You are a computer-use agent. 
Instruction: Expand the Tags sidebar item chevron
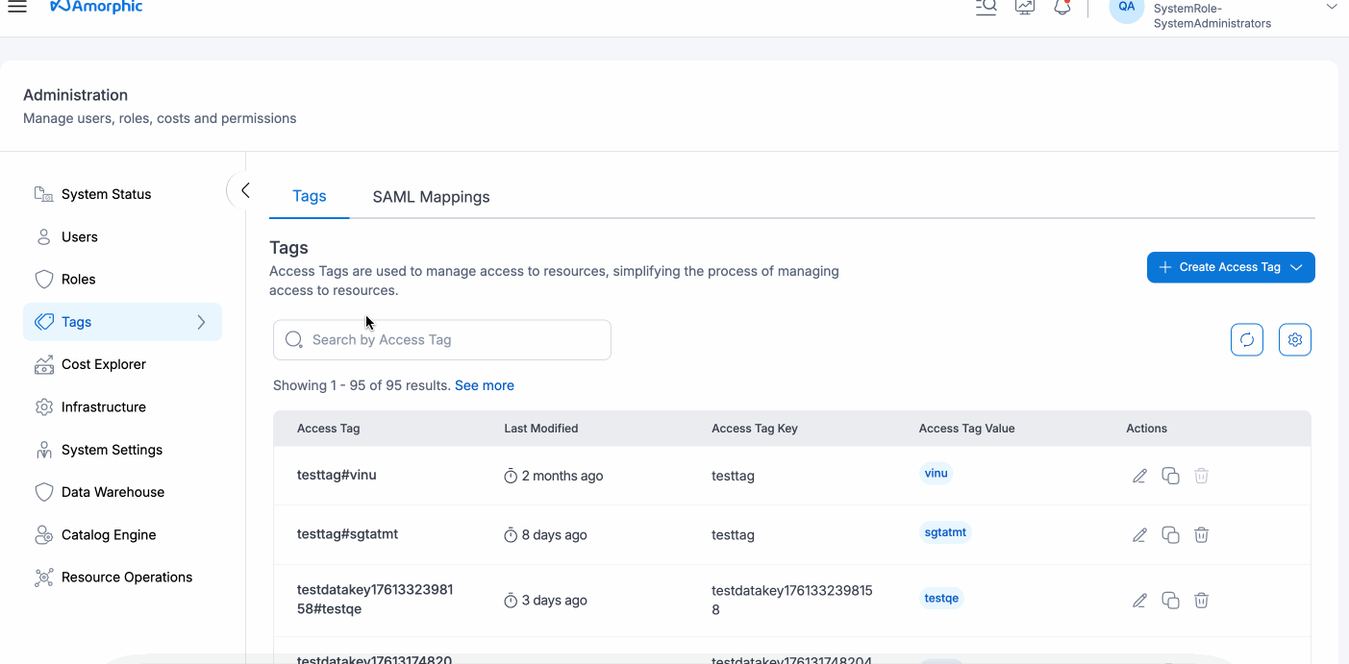click(204, 322)
